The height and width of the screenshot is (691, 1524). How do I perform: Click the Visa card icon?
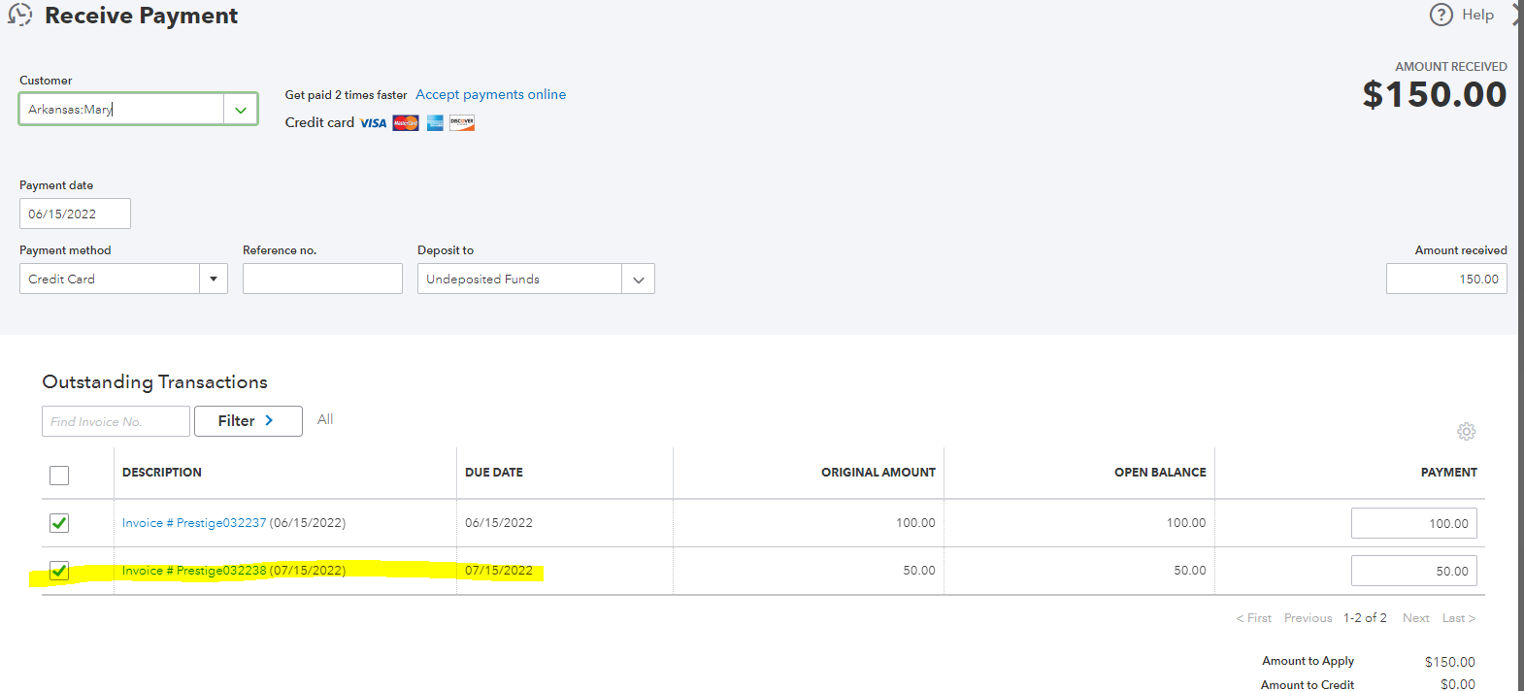pyautogui.click(x=374, y=123)
